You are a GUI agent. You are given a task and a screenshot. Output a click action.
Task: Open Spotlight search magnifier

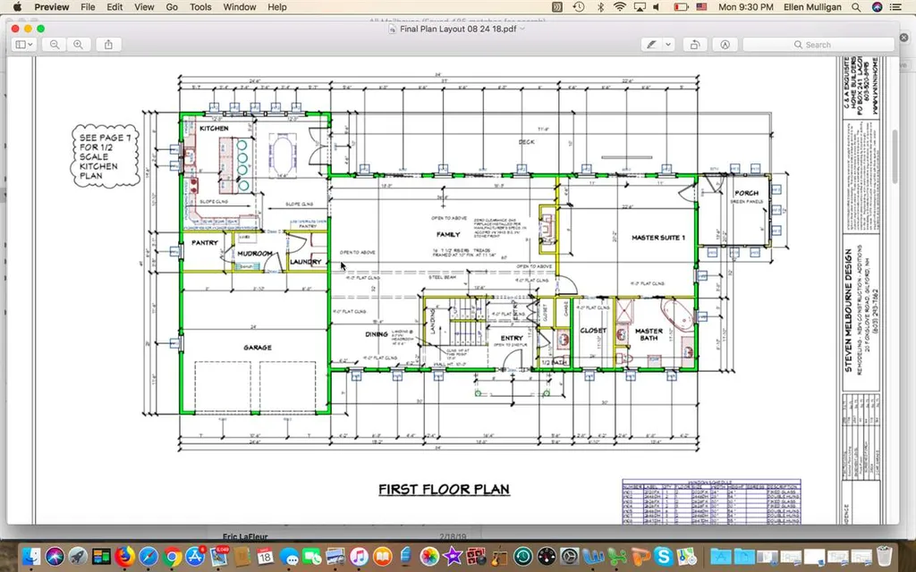pos(856,7)
